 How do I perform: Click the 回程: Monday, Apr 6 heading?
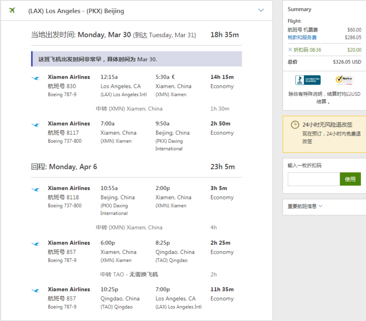click(x=64, y=167)
